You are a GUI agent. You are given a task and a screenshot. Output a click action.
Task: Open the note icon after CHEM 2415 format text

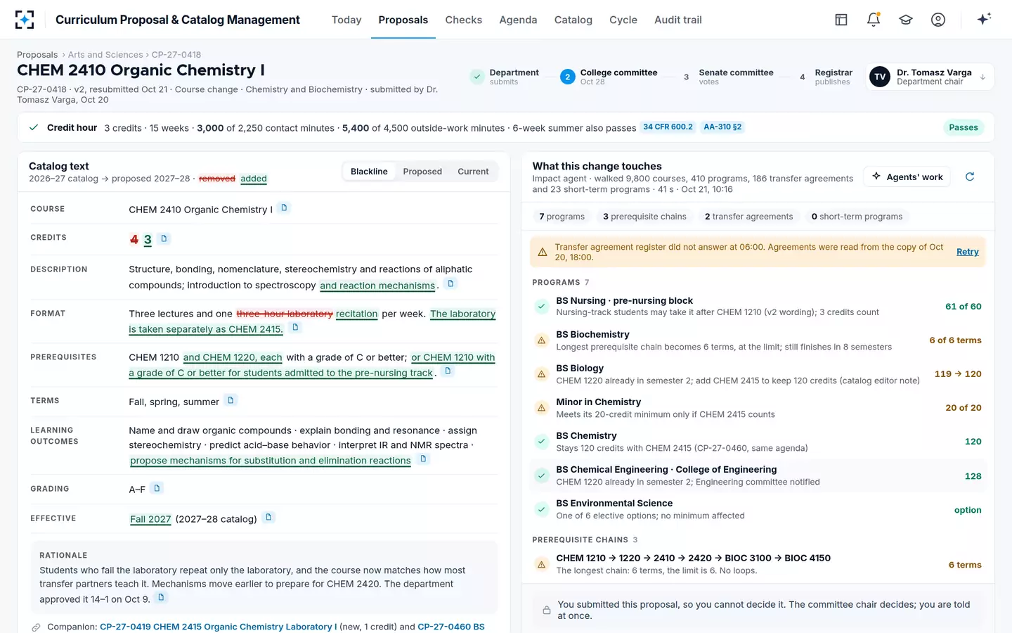coord(295,327)
